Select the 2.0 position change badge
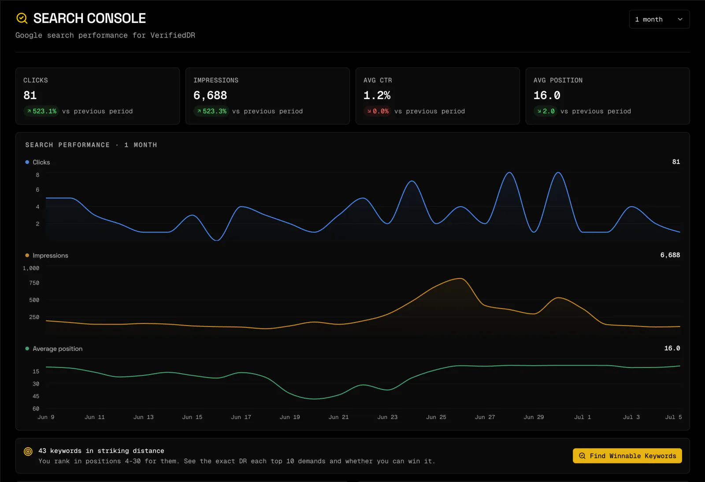 [545, 111]
